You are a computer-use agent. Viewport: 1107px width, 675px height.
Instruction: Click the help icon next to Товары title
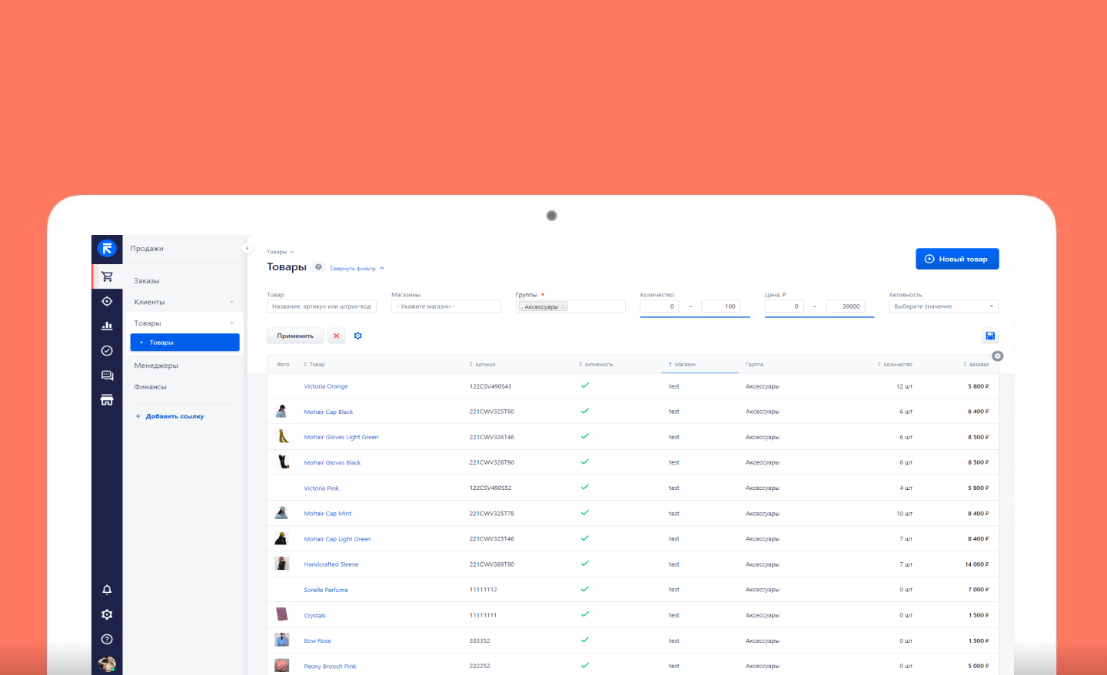pos(318,267)
